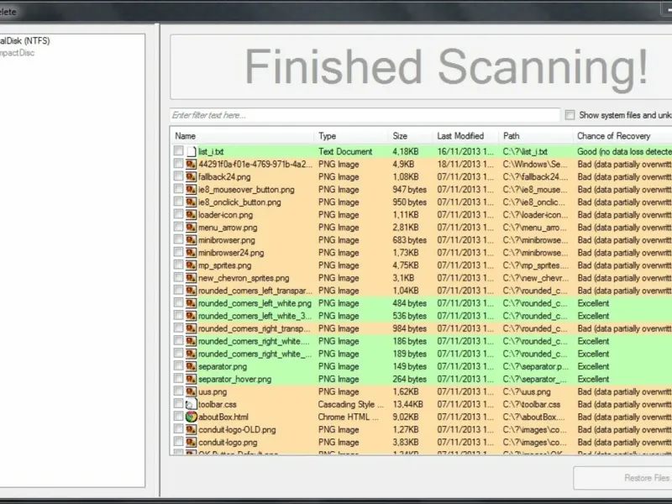Click the 18/11/2013 last modified date
This screenshot has width=672, height=504.
click(x=465, y=164)
